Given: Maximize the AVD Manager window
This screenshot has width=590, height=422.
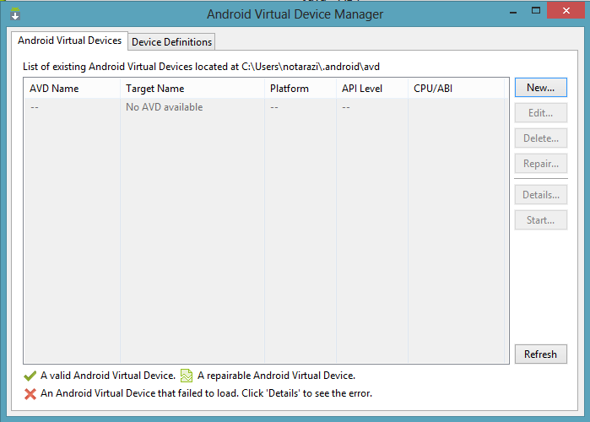Looking at the screenshot, I should [536, 11].
